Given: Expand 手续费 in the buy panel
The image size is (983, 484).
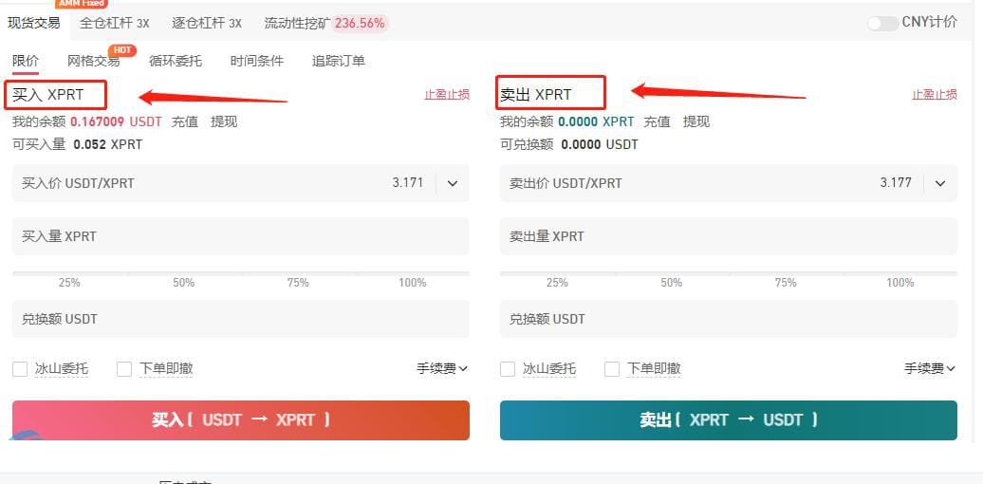Looking at the screenshot, I should pos(442,368).
